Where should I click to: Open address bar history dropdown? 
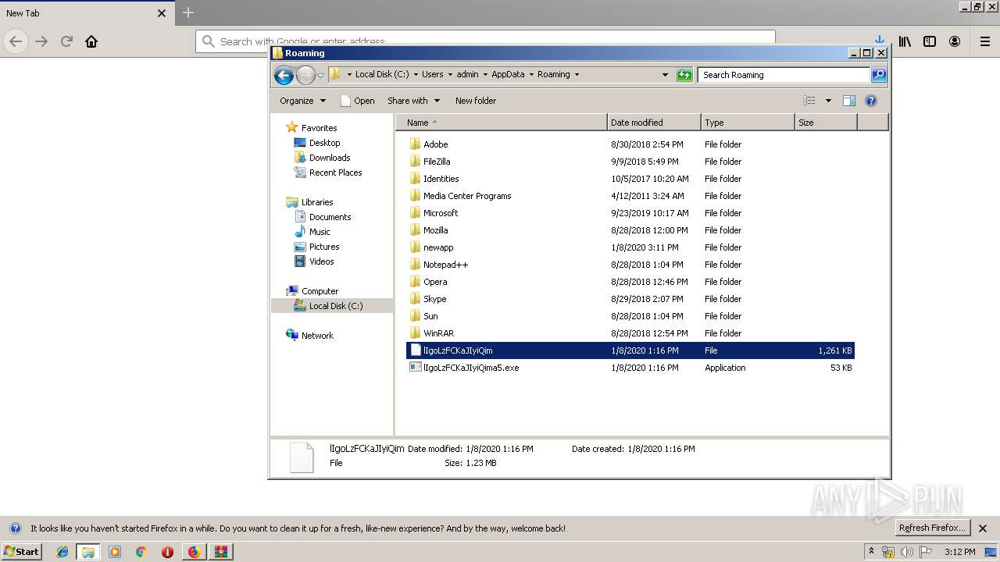665,75
